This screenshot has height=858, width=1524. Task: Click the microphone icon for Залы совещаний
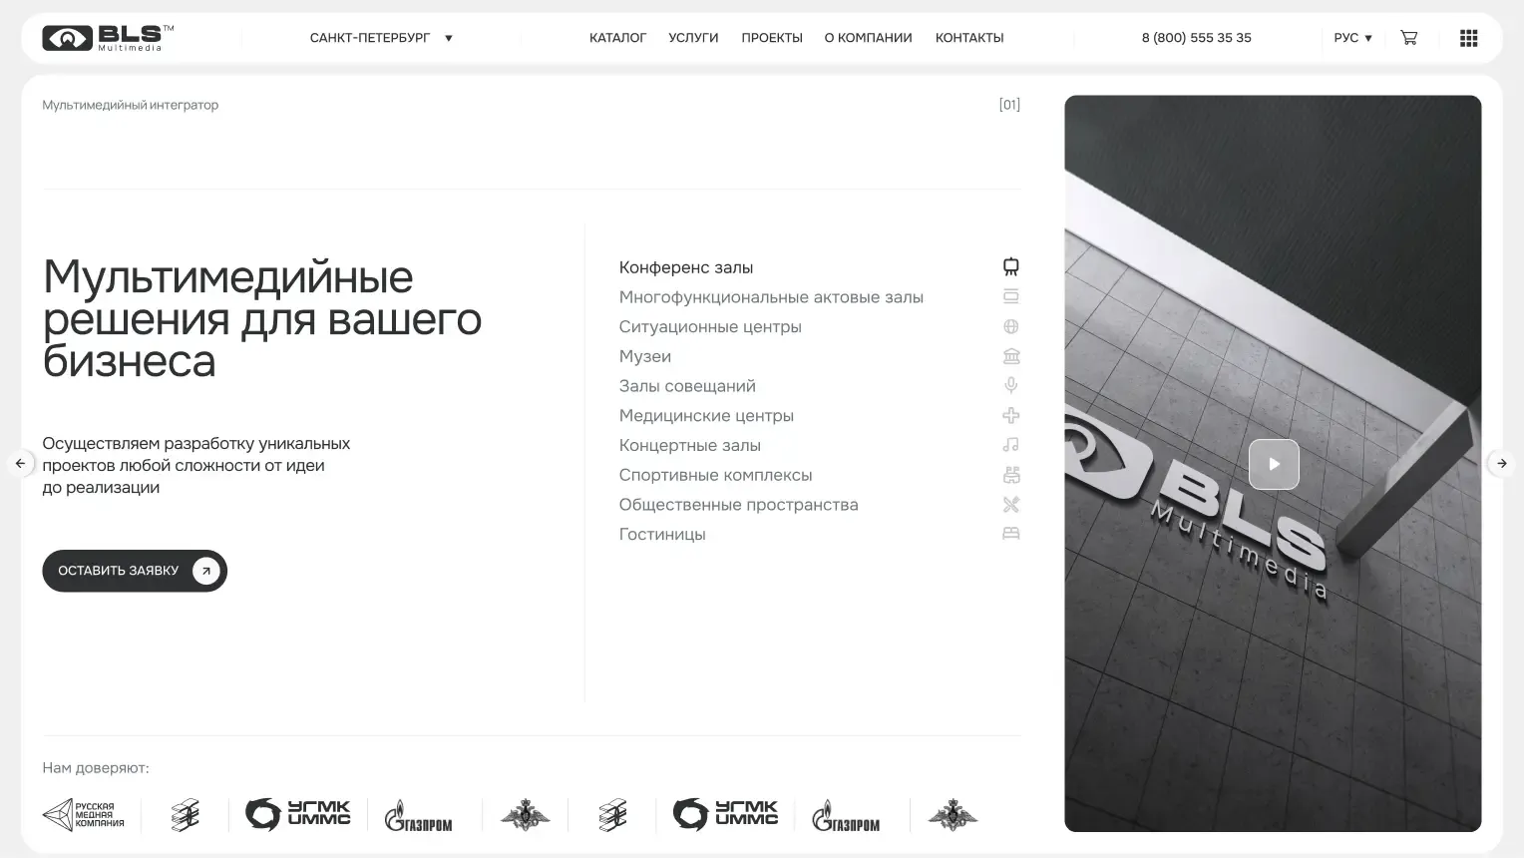[1010, 385]
